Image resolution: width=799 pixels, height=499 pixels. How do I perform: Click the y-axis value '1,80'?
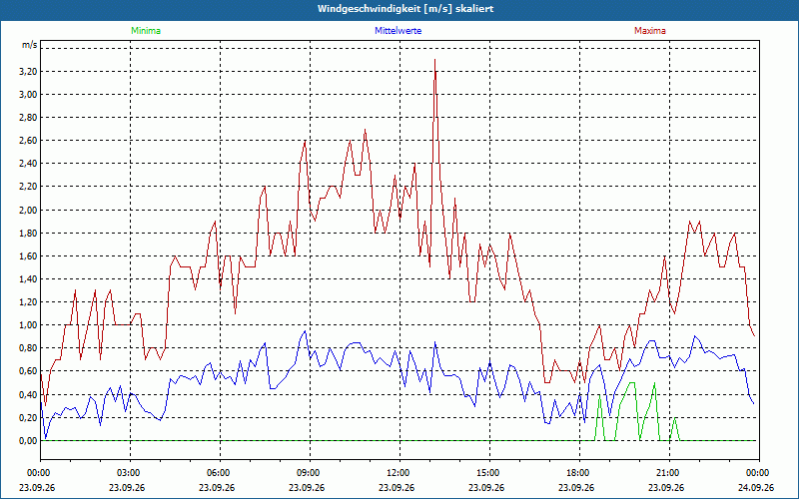pyautogui.click(x=28, y=234)
